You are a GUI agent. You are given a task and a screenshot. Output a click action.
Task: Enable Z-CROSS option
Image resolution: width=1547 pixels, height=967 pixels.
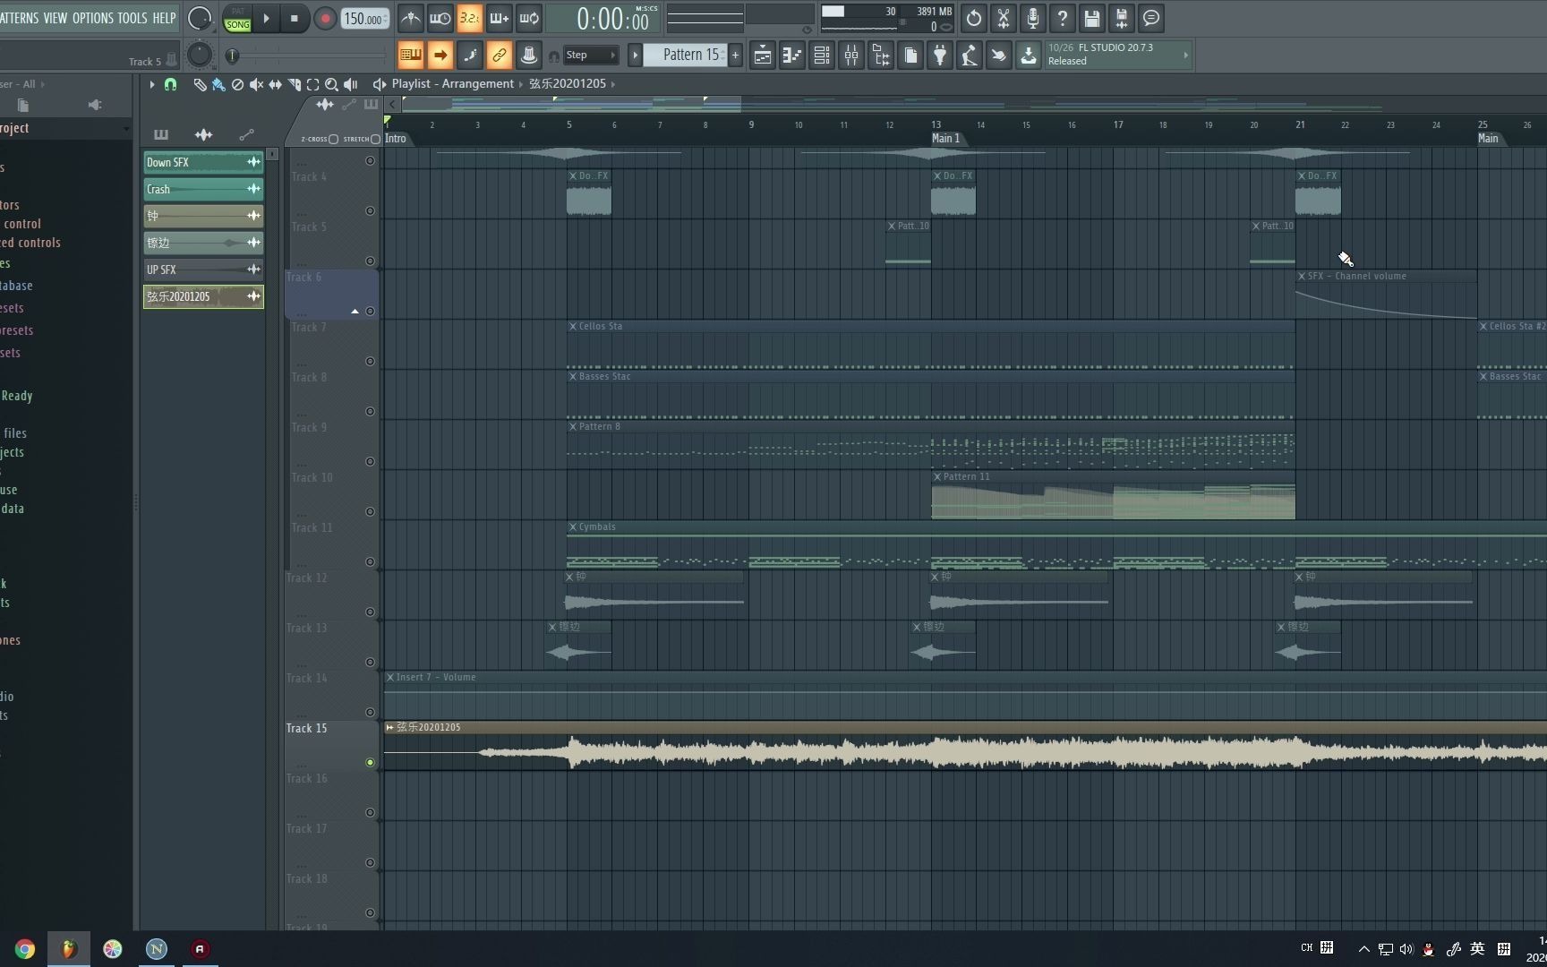[333, 139]
